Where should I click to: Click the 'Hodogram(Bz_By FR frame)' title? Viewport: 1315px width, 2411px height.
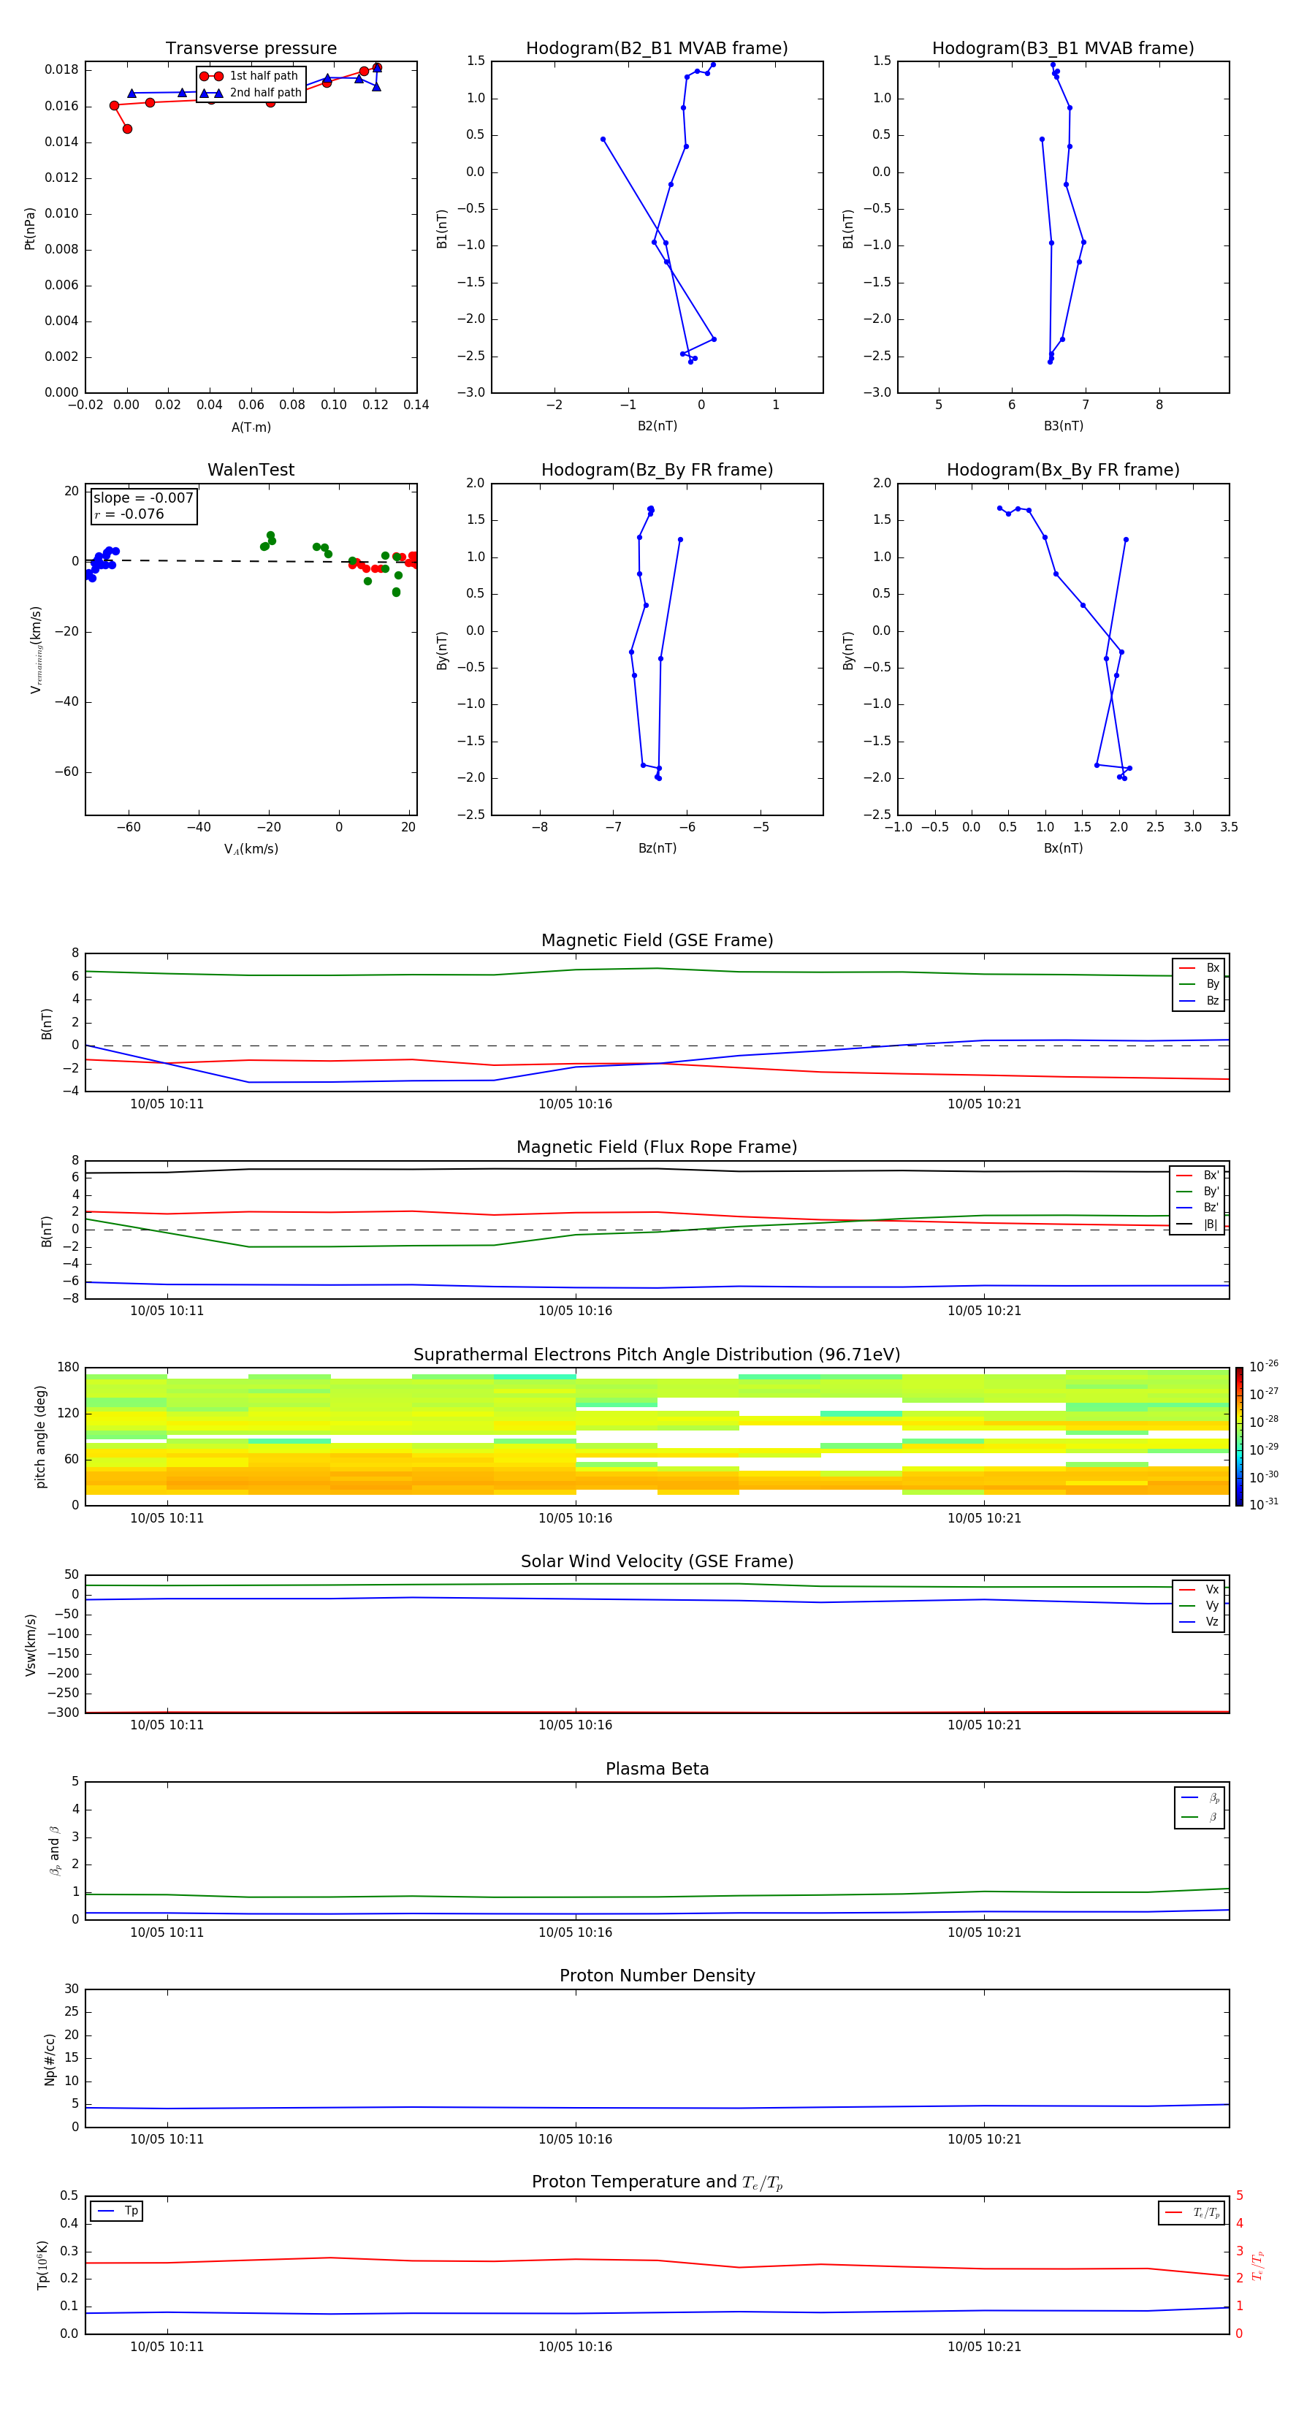tap(657, 470)
